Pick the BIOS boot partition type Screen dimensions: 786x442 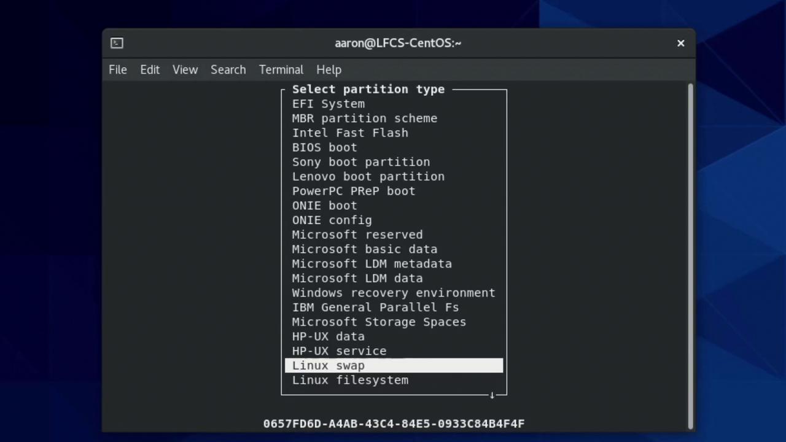[324, 147]
